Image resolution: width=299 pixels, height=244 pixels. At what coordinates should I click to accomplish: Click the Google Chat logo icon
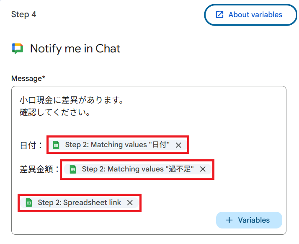point(18,49)
